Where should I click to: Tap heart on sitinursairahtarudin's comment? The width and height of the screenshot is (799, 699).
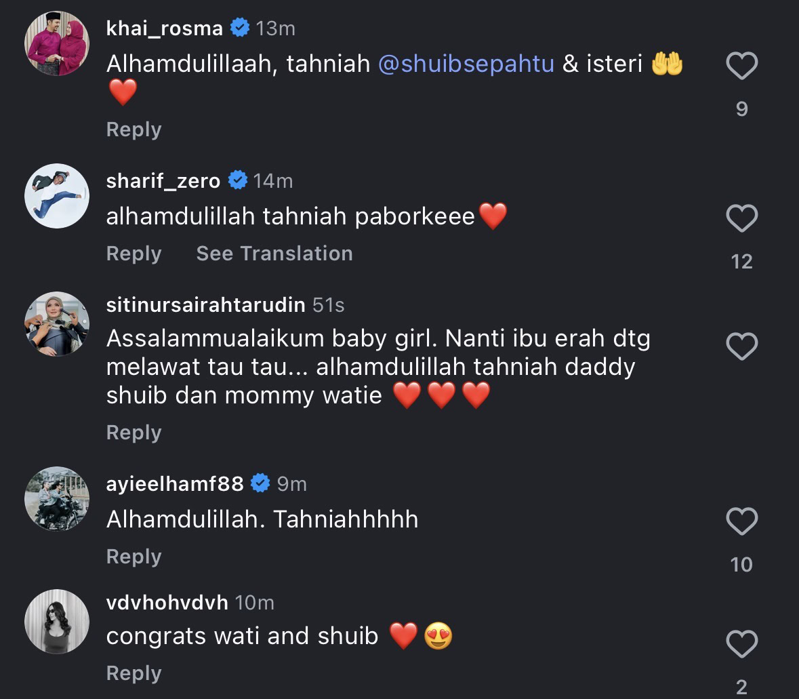tap(741, 347)
